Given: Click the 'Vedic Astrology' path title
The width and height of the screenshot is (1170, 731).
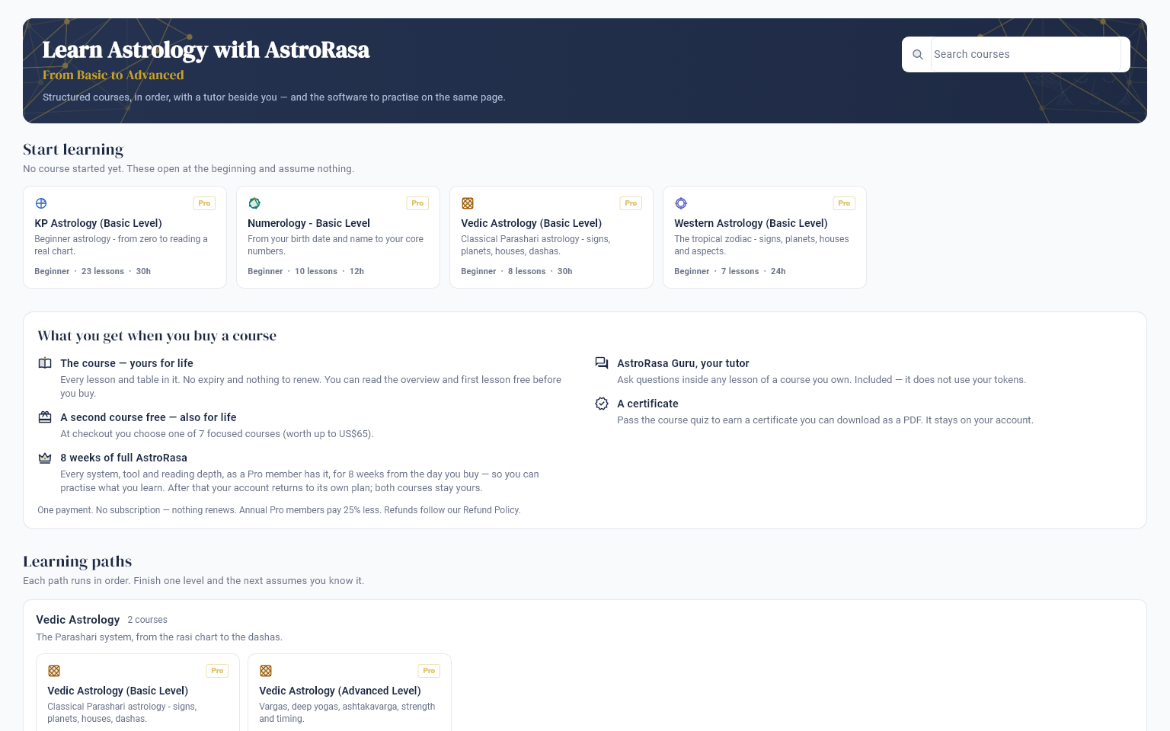Looking at the screenshot, I should click(x=78, y=620).
